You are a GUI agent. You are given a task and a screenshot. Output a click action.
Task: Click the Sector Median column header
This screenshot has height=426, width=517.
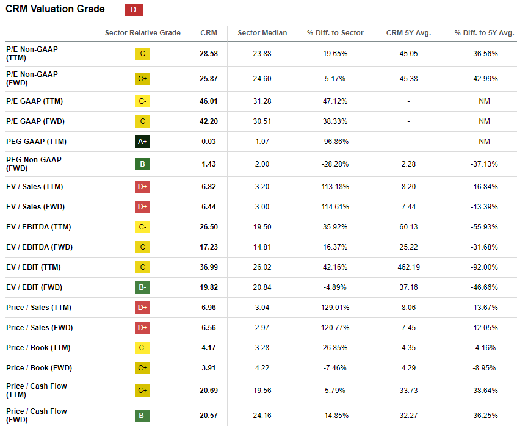[262, 33]
